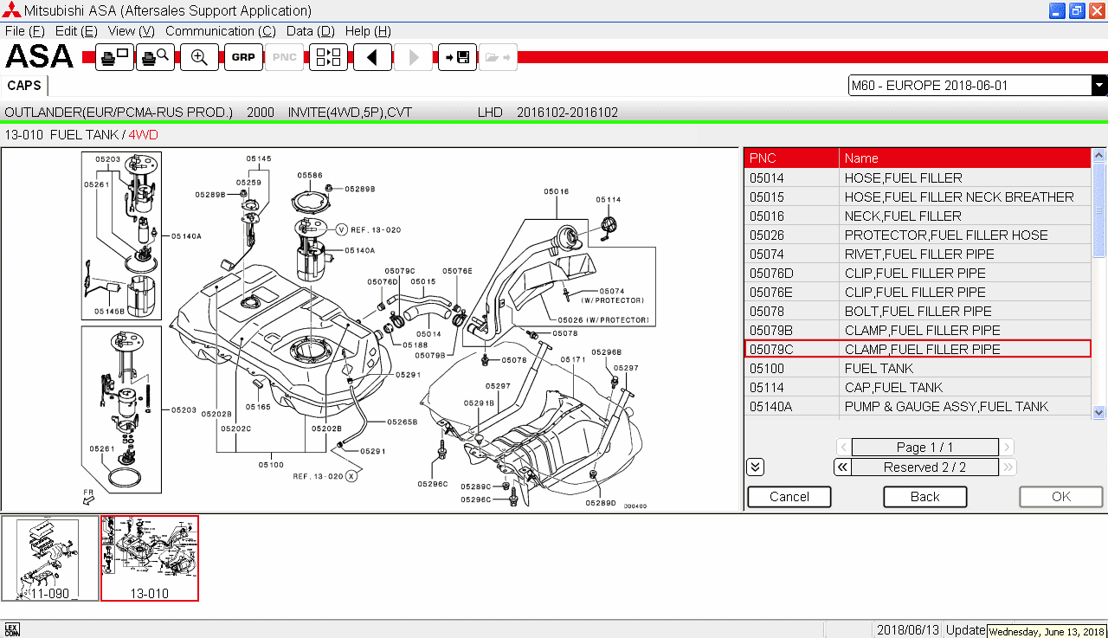1108x638 pixels.
Task: Click the Page 1 / 1 indicator
Action: pos(925,448)
